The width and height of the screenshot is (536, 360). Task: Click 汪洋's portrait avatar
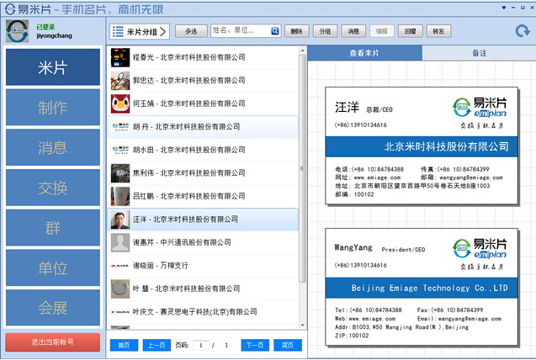(120, 220)
